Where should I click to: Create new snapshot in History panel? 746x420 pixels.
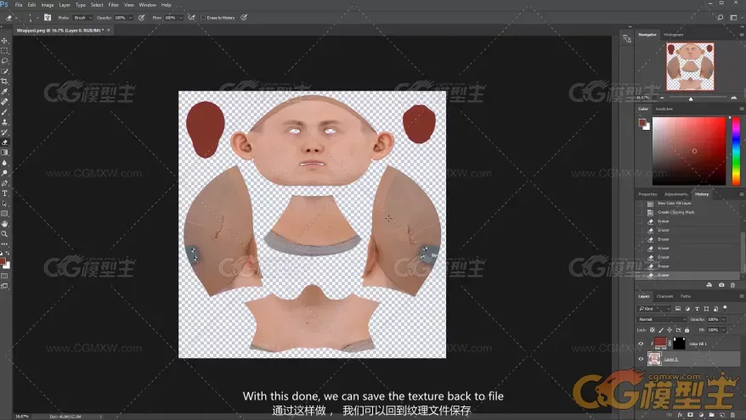721,285
